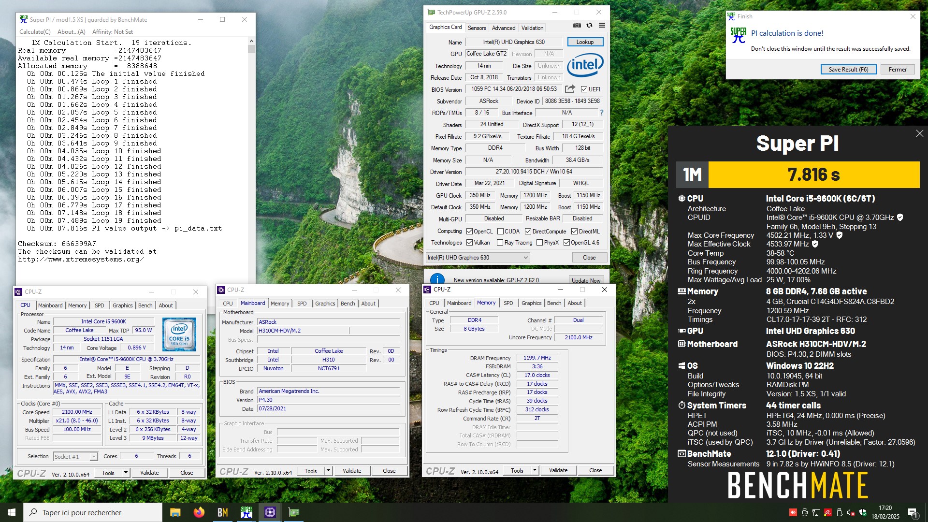
Task: Click the Lookup button in GPU-Z
Action: click(x=585, y=42)
